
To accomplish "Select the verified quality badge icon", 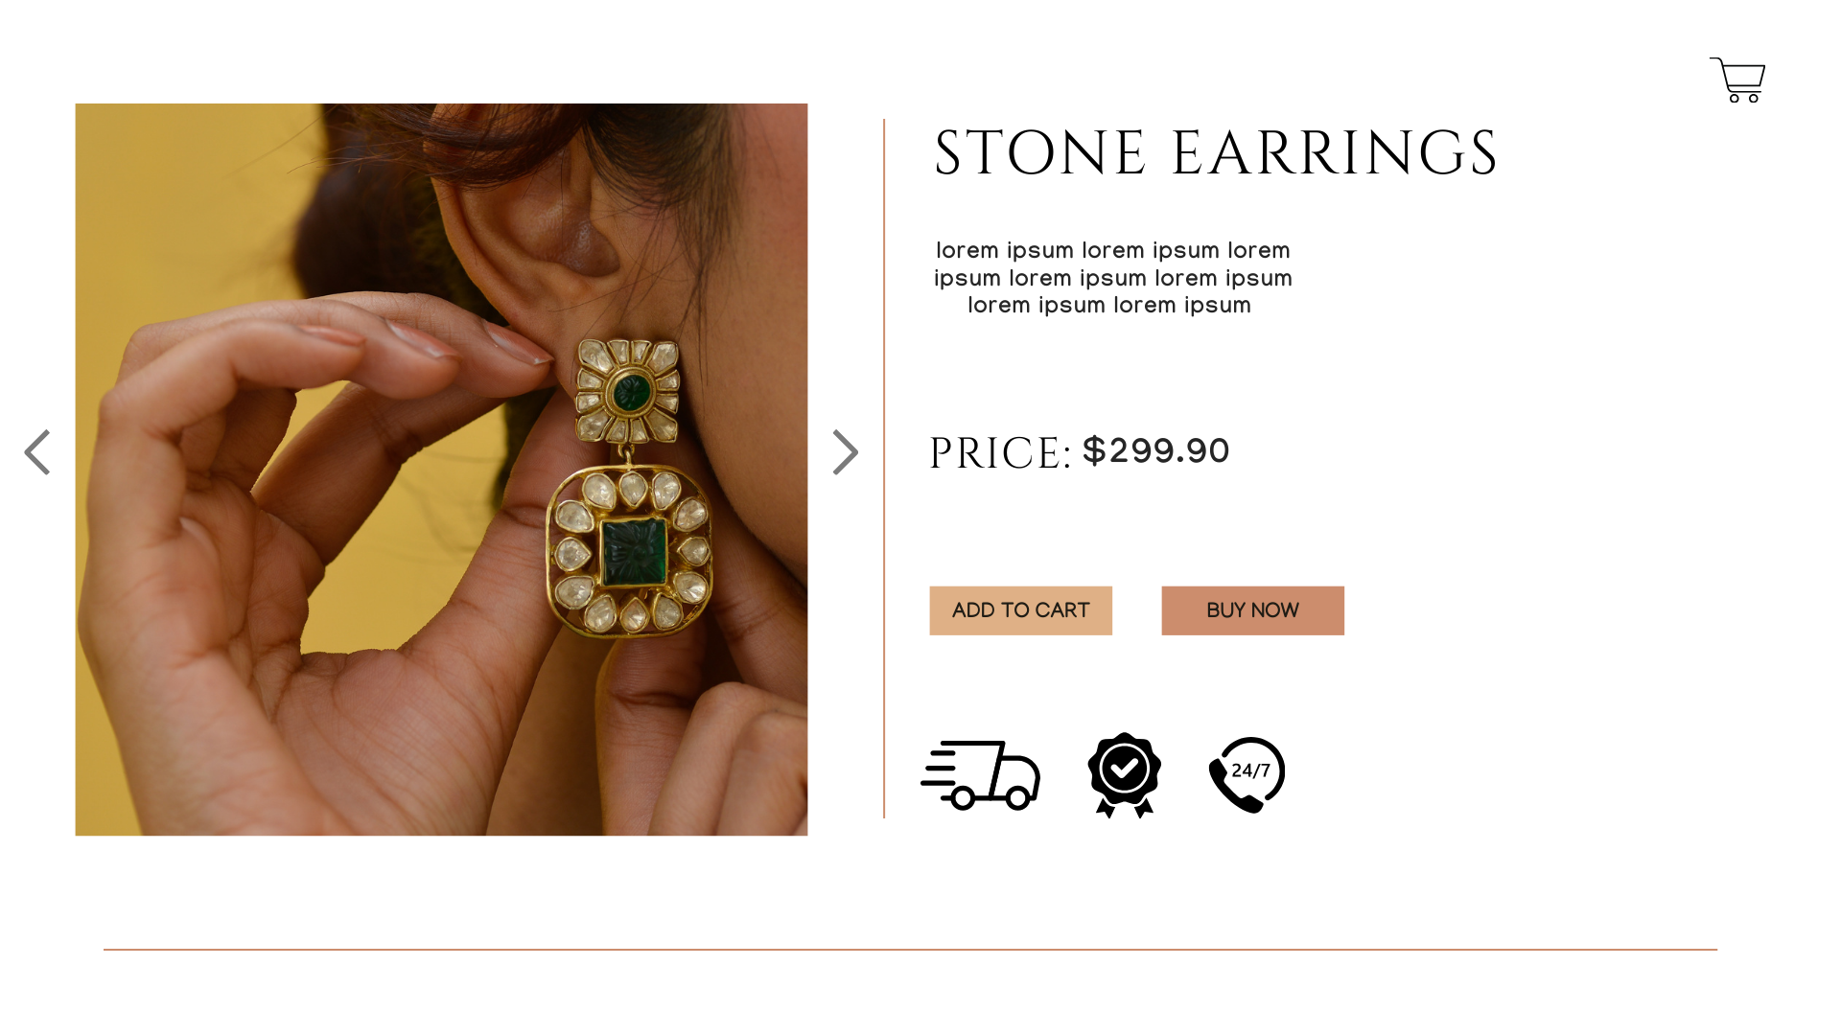I will (x=1125, y=774).
